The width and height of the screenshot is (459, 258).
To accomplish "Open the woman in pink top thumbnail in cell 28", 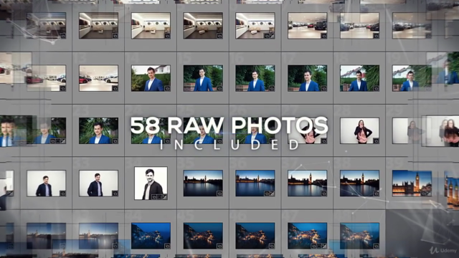I will coord(359,130).
